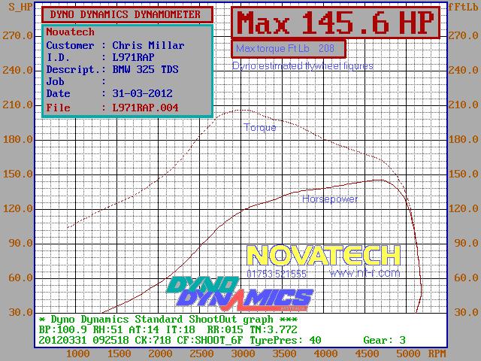This screenshot has width=481, height=361.
Task: Click file name 'L971RAP.004'
Action: (145, 108)
